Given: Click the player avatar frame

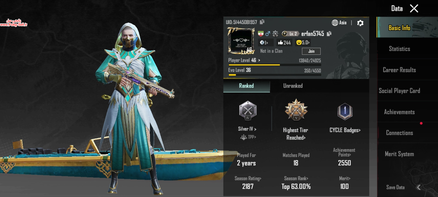Looking at the screenshot, I should (241, 41).
